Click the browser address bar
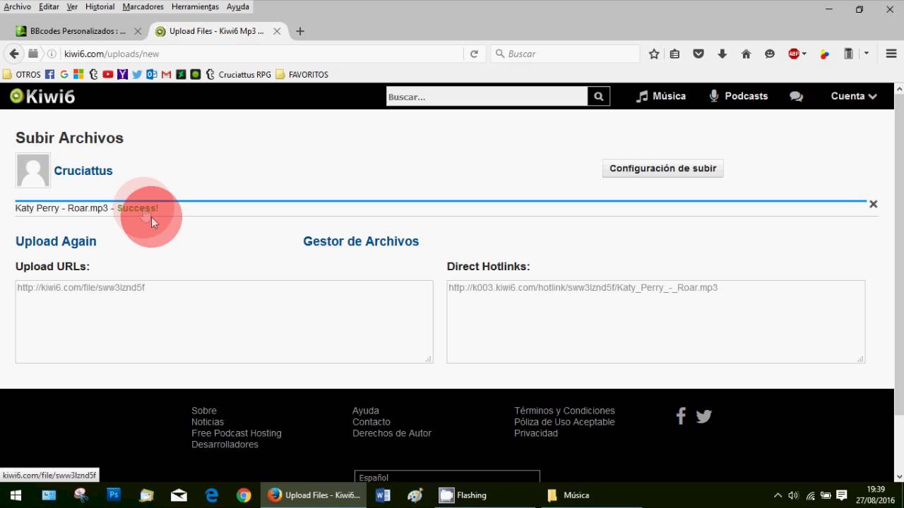The image size is (904, 508). point(261,54)
